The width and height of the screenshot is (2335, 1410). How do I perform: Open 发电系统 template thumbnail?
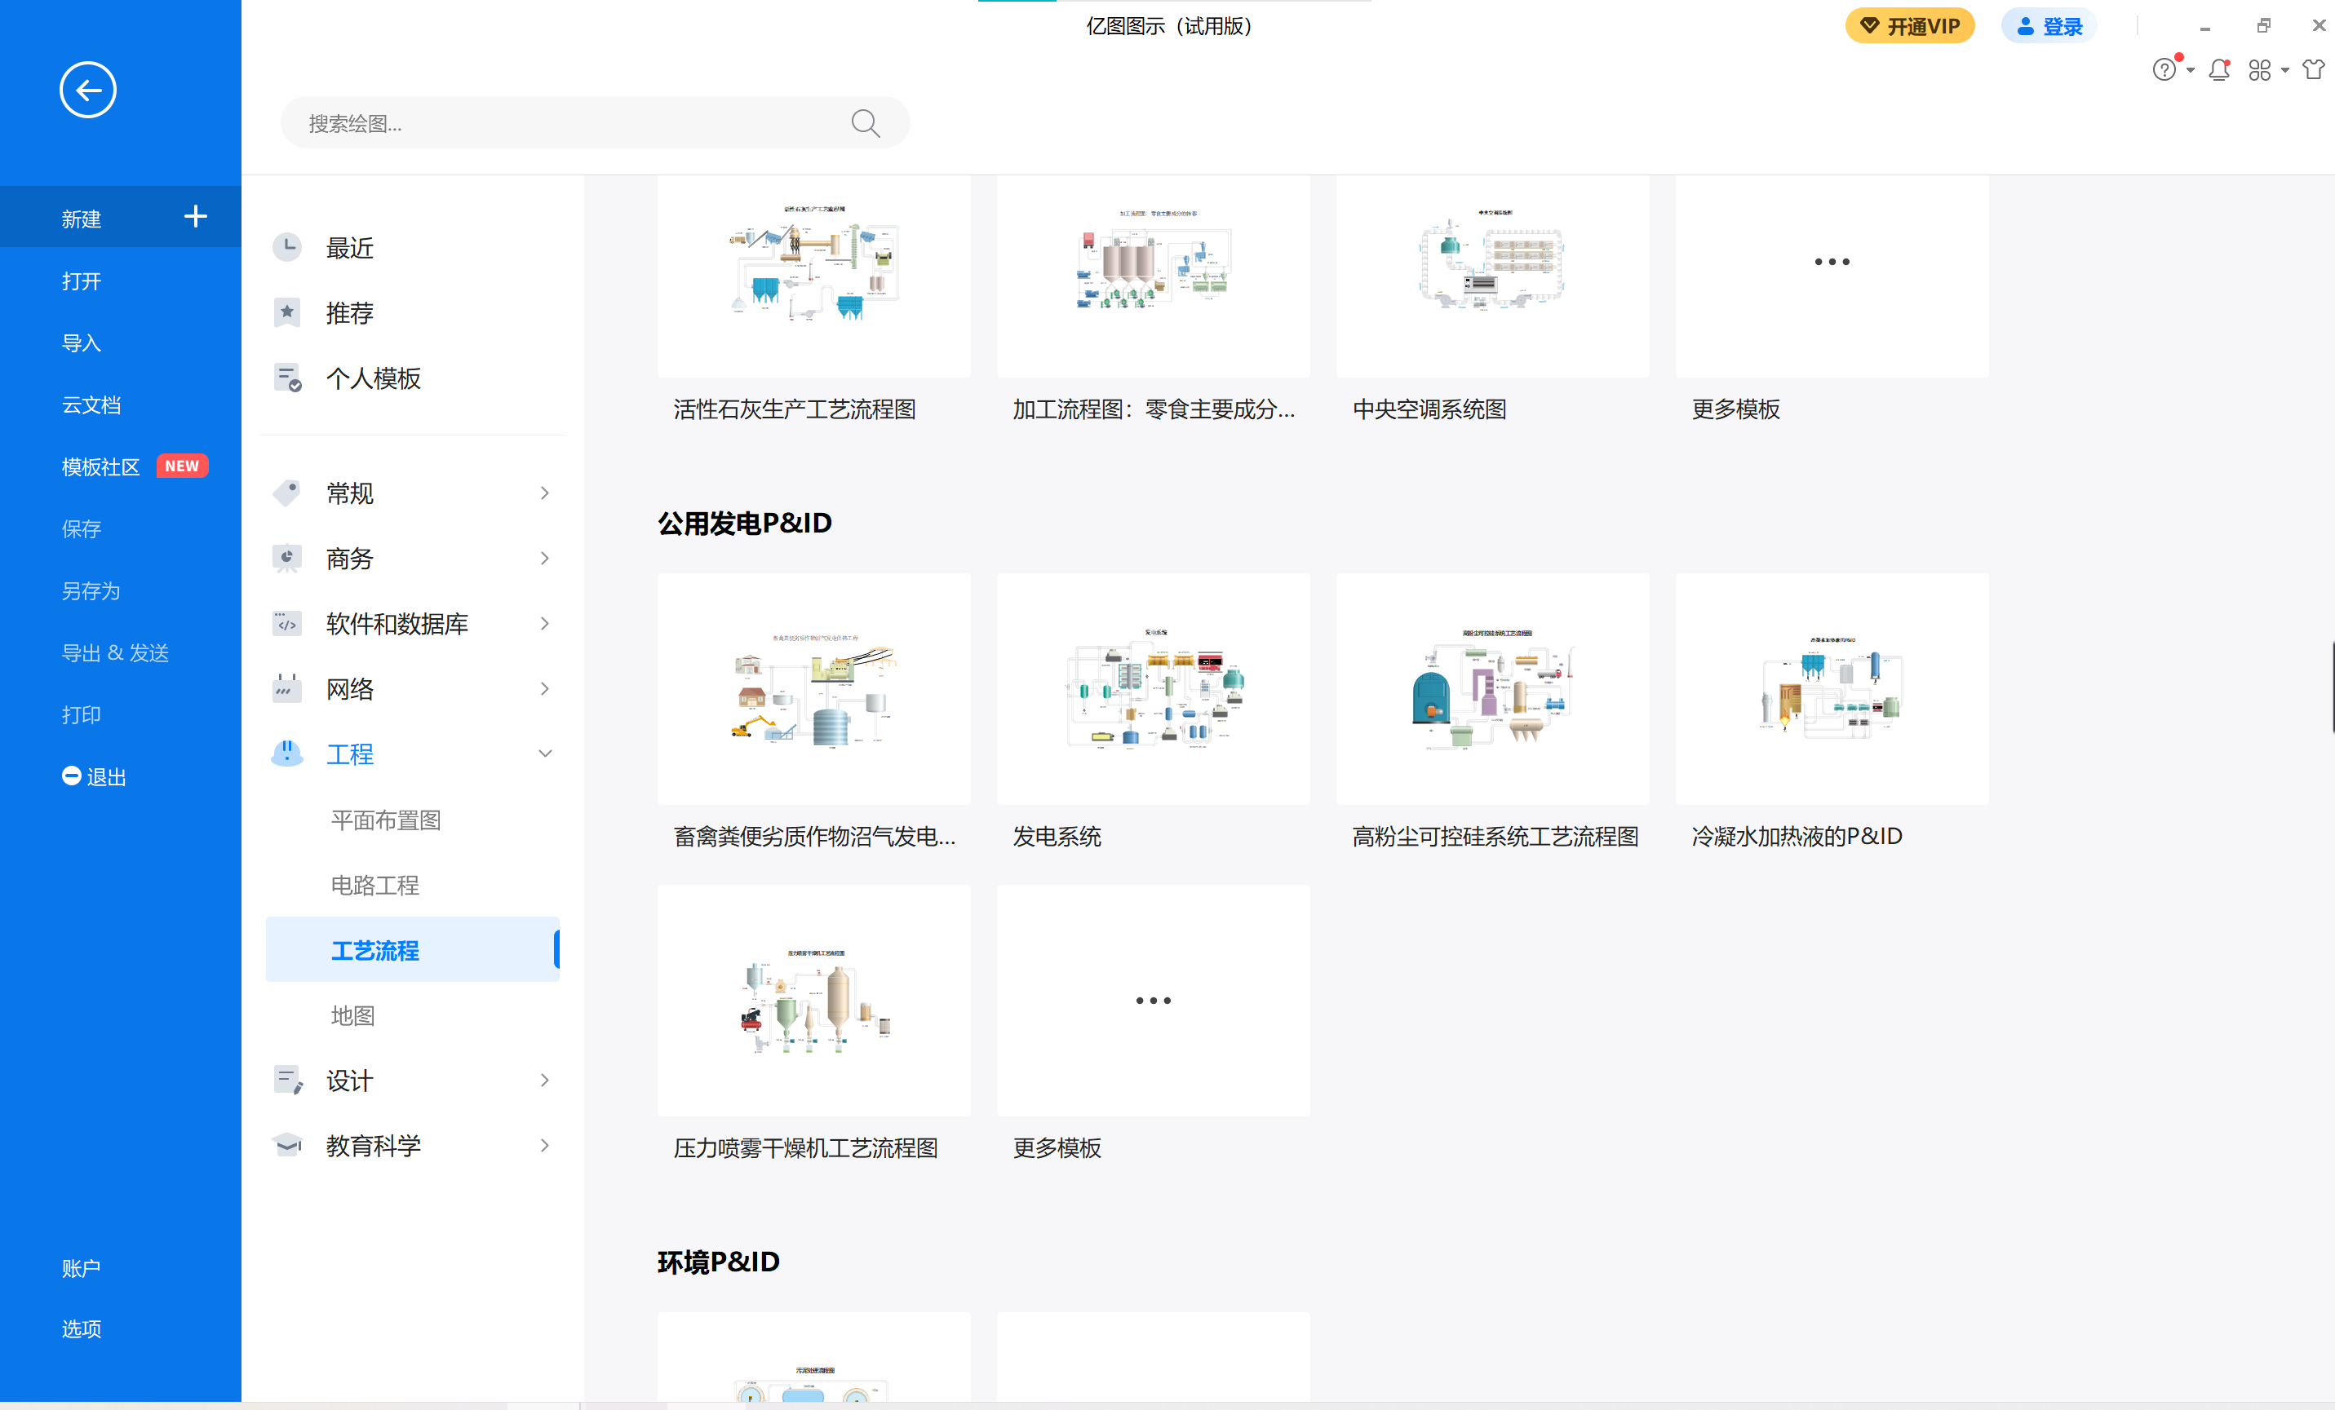point(1154,688)
